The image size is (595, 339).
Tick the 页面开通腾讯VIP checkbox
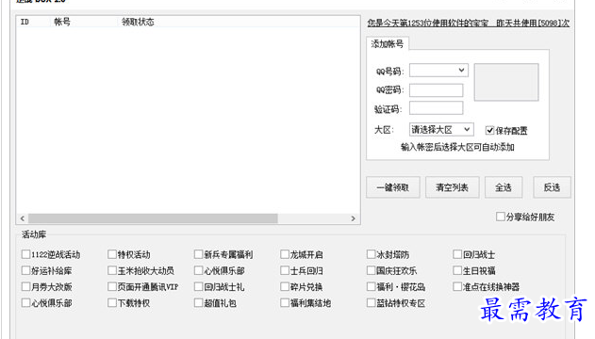point(112,286)
